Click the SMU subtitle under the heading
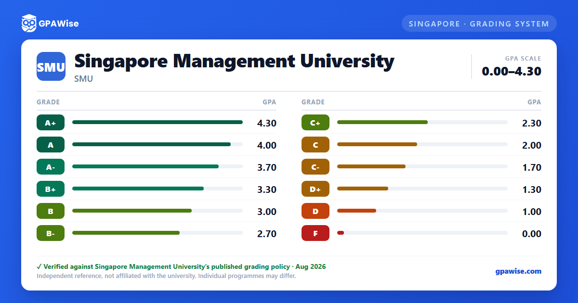This screenshot has width=578, height=303. click(83, 79)
